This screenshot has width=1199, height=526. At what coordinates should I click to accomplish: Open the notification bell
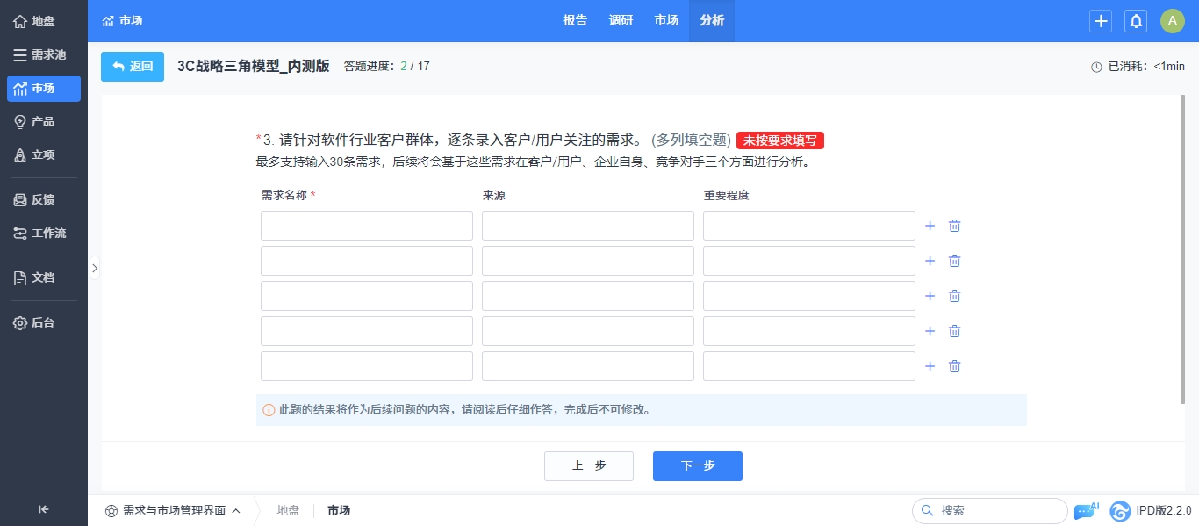(1136, 21)
